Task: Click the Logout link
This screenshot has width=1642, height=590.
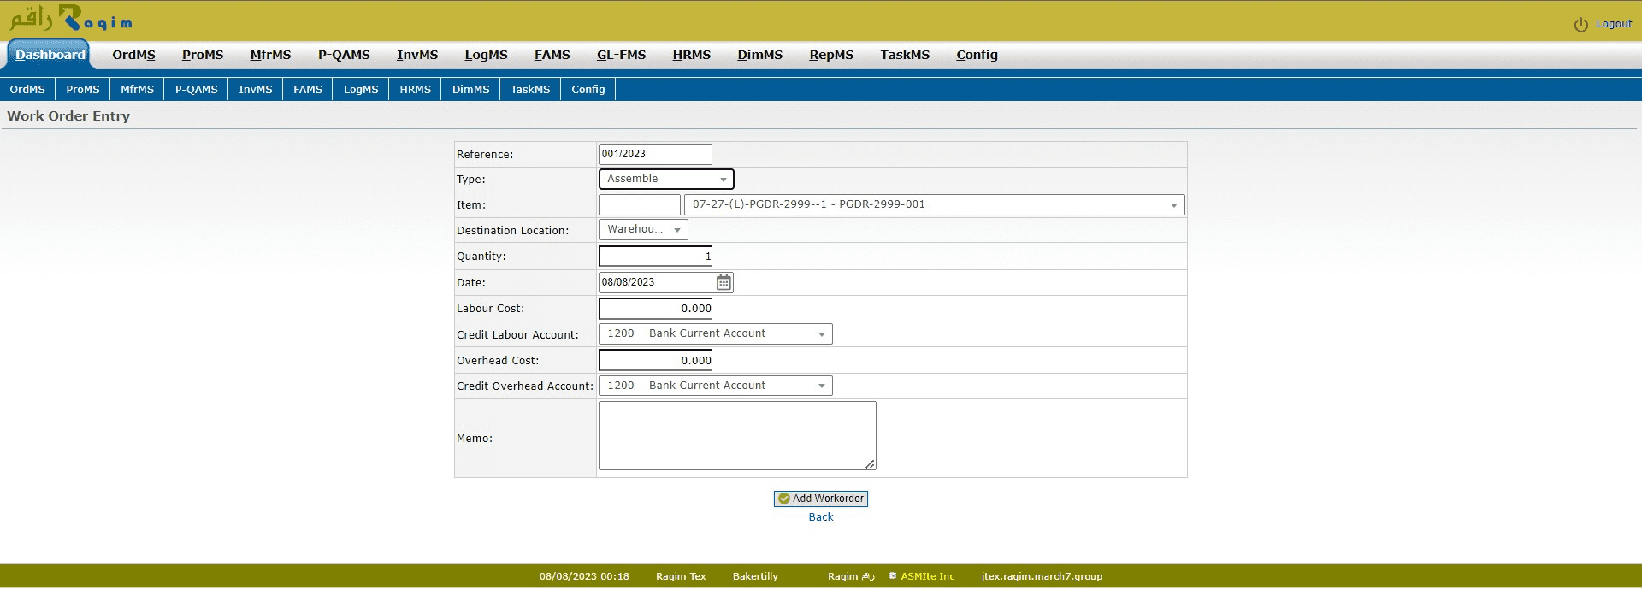Action: click(1614, 24)
